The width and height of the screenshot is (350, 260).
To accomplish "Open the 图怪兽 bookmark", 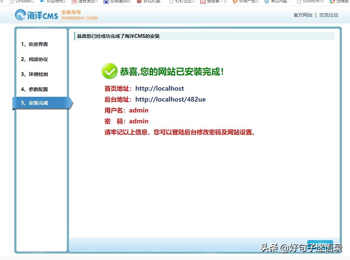I will click(214, 2).
